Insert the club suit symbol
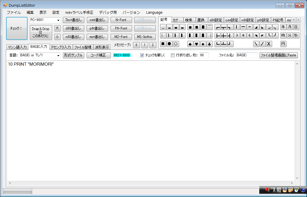Image resolution: width=307 pixels, height=197 pixels. tap(210, 44)
